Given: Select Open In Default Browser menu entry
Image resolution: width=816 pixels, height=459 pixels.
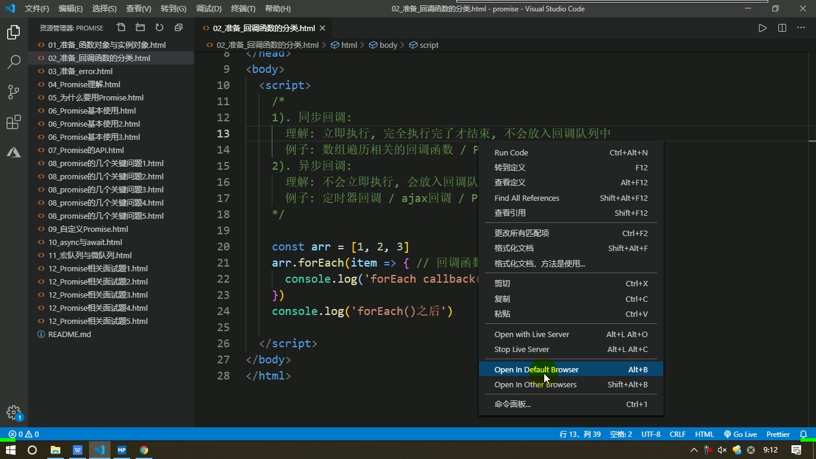Looking at the screenshot, I should click(x=536, y=369).
